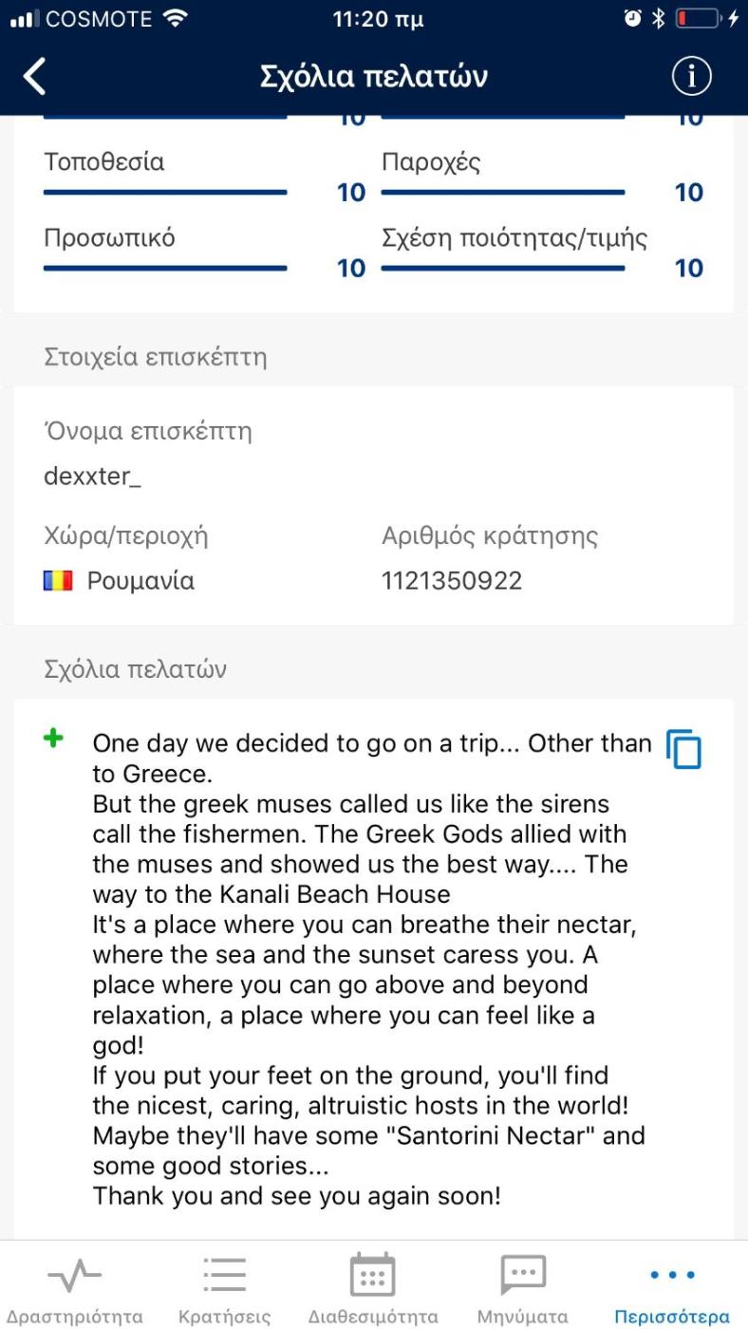Tap the Wi-Fi icon in status bar
This screenshot has width=748, height=1329.
click(175, 19)
